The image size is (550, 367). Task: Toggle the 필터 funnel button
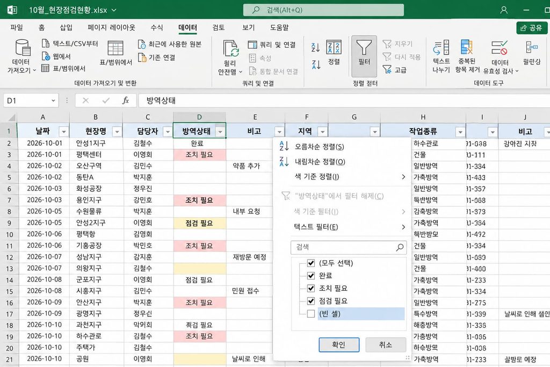364,56
